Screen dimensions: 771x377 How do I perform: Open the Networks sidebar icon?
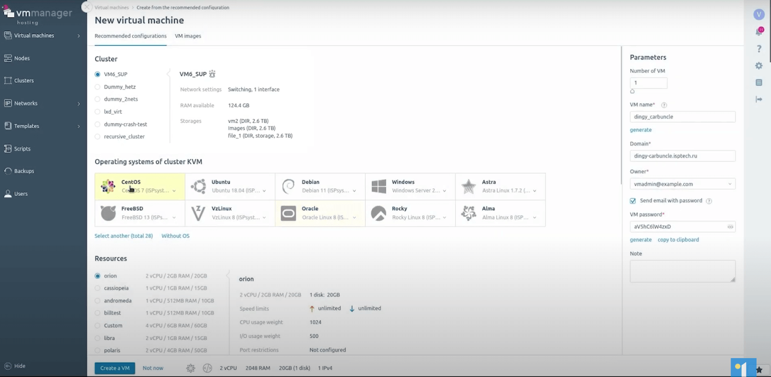coord(8,103)
